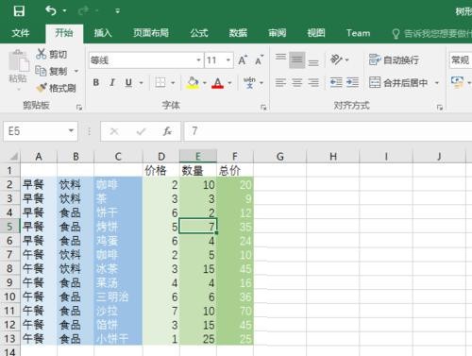Screen dimensions: 472x356
Task: Open 合并后居中 dropdown arrow
Action: click(437, 83)
